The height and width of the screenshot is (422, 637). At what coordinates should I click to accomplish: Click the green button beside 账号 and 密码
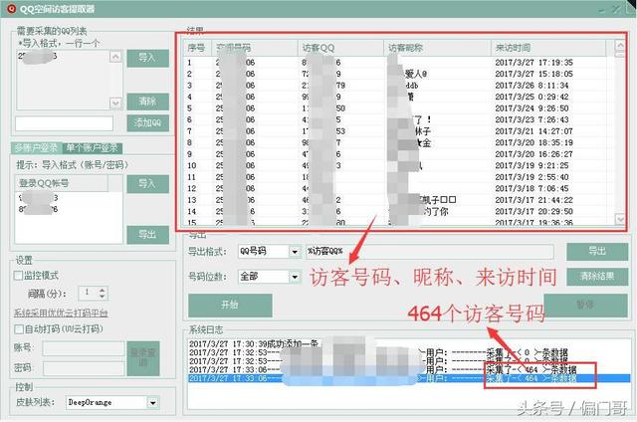click(x=143, y=358)
